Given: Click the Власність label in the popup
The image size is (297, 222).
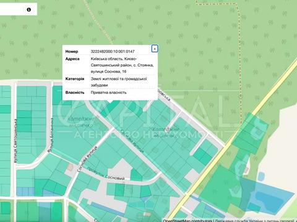Looking at the screenshot, I should [75, 92].
